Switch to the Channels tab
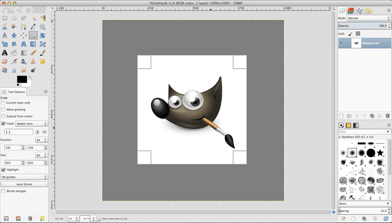The height and width of the screenshot is (223, 392). click(351, 10)
